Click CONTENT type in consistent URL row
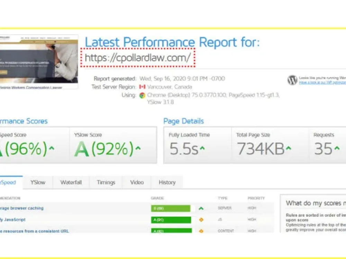 226,231
